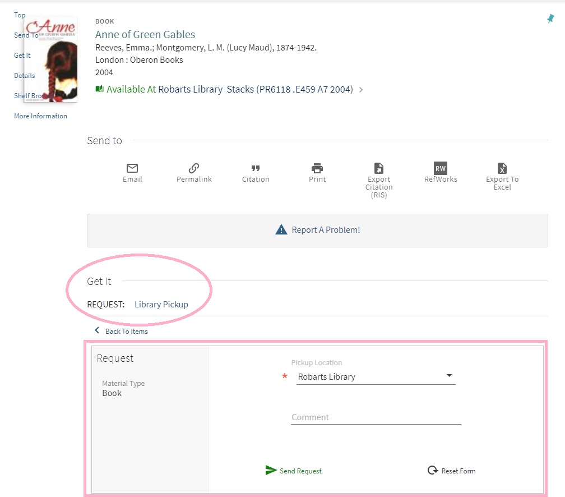Go to Send To in the side navigation
Screen dimensions: 565x497
(26, 35)
